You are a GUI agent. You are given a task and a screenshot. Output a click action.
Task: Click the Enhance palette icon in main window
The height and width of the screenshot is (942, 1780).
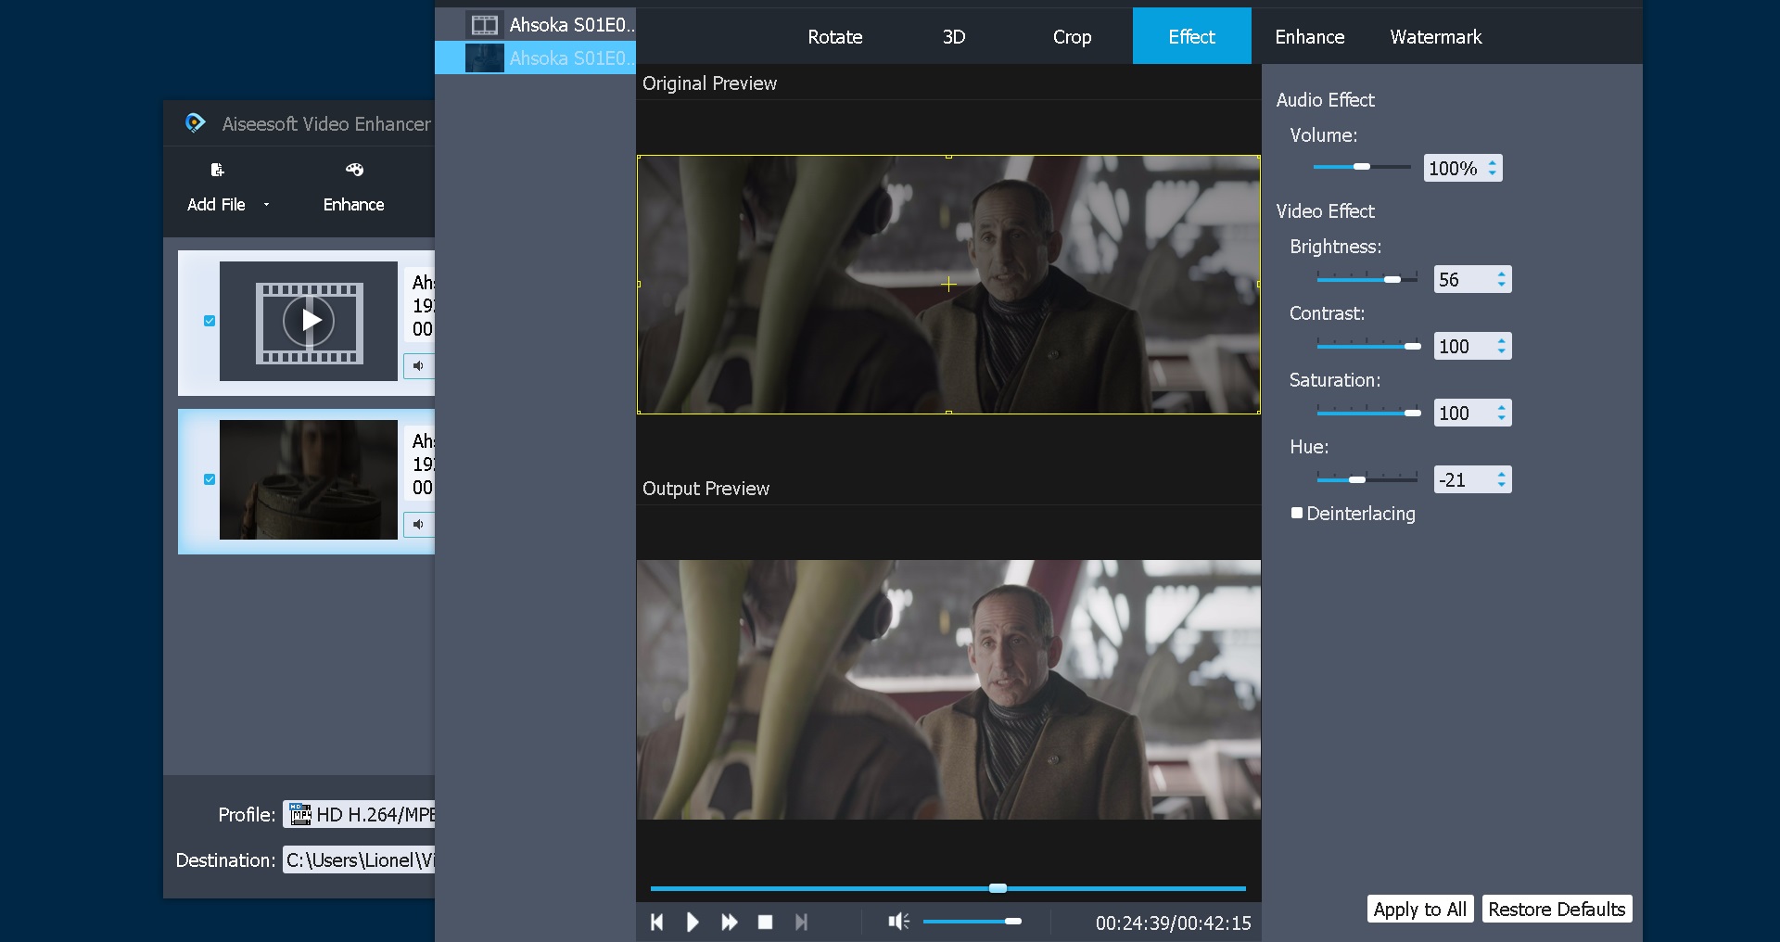[x=354, y=170]
